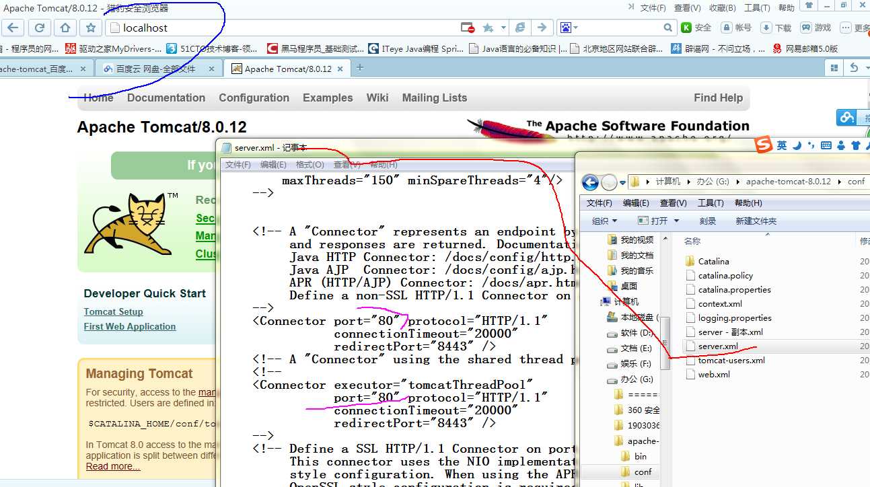Open browser 收藏(B) menu
870x487 pixels.
723,8
